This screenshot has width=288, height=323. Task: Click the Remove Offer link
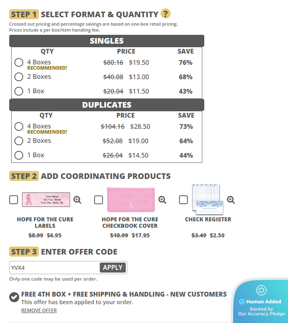(39, 311)
